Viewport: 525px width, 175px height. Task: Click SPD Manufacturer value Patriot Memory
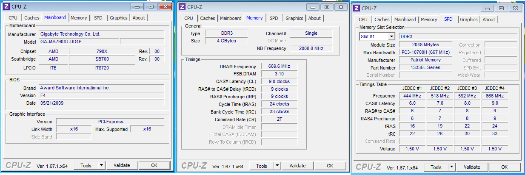tap(425, 60)
